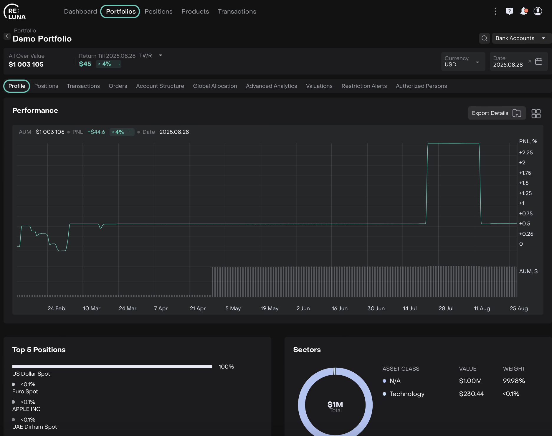Switch to the Advanced Analytics tab
552x436 pixels.
coord(271,86)
